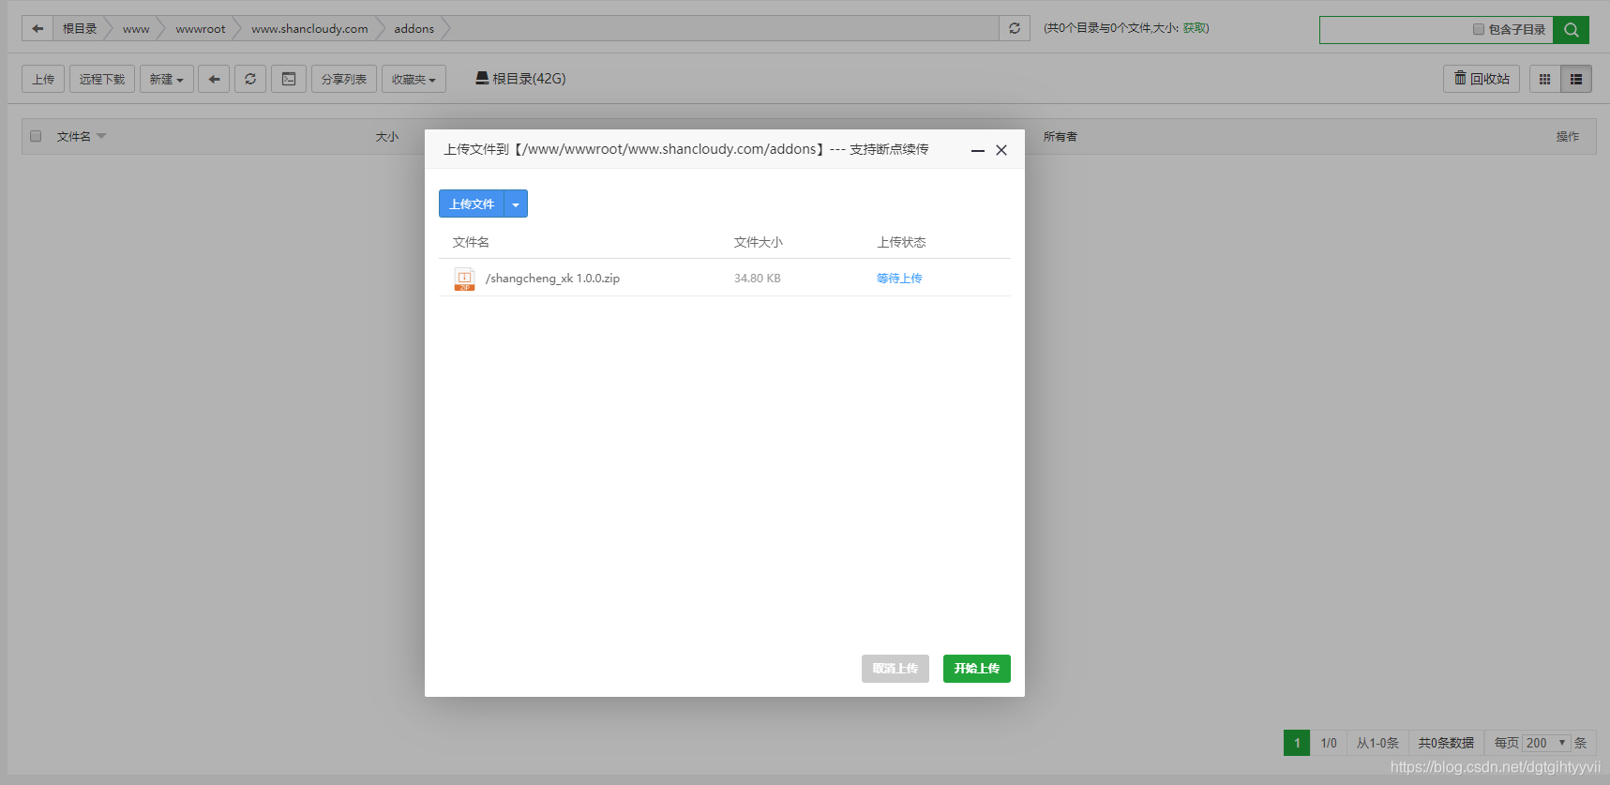Open the 收藏夹 dropdown menu
The height and width of the screenshot is (785, 1610).
[x=414, y=79]
